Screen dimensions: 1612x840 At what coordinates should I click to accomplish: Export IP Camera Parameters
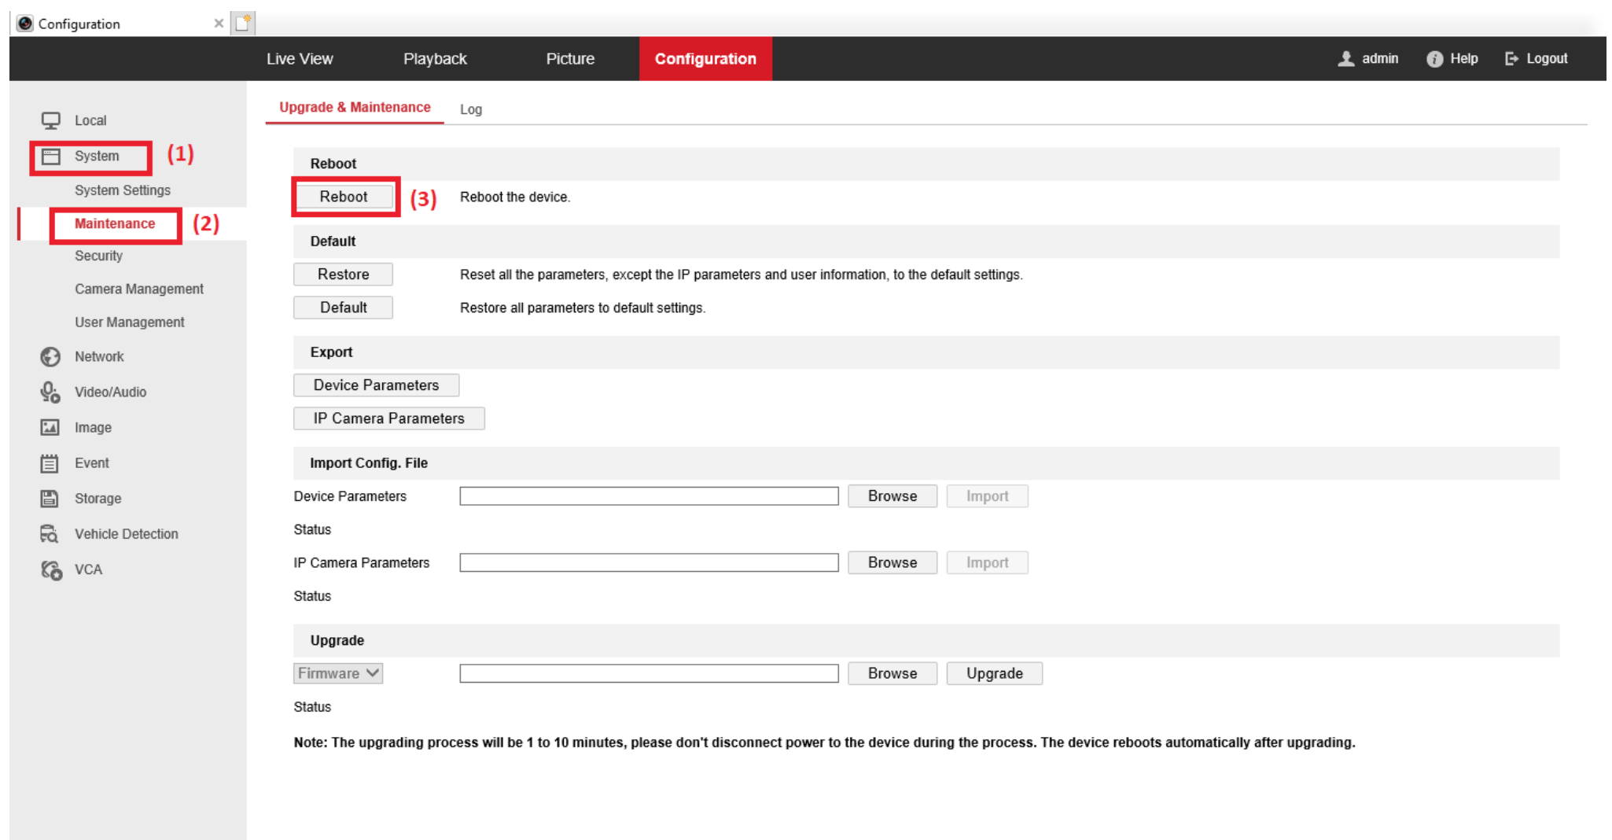tap(388, 418)
